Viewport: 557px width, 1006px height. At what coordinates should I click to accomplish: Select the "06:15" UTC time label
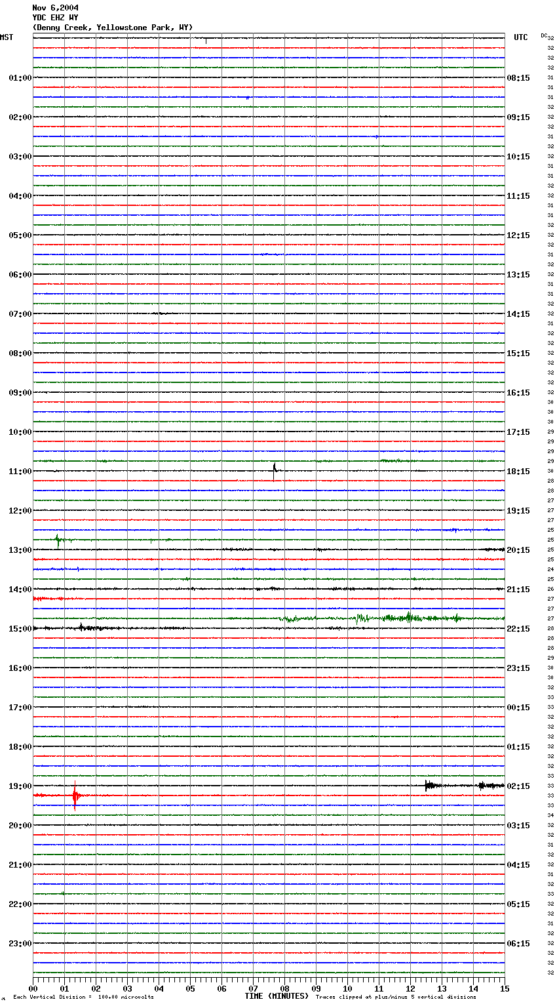point(518,944)
